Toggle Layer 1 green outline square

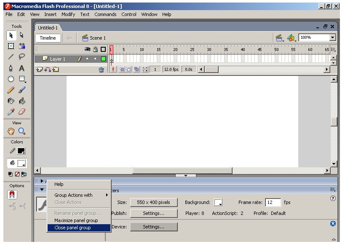[103, 59]
